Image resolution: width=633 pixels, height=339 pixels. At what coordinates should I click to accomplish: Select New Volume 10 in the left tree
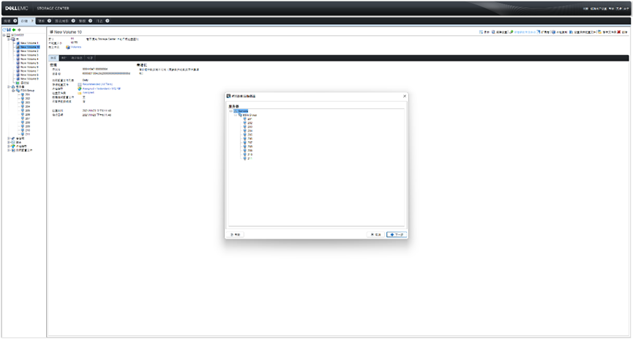pyautogui.click(x=30, y=47)
